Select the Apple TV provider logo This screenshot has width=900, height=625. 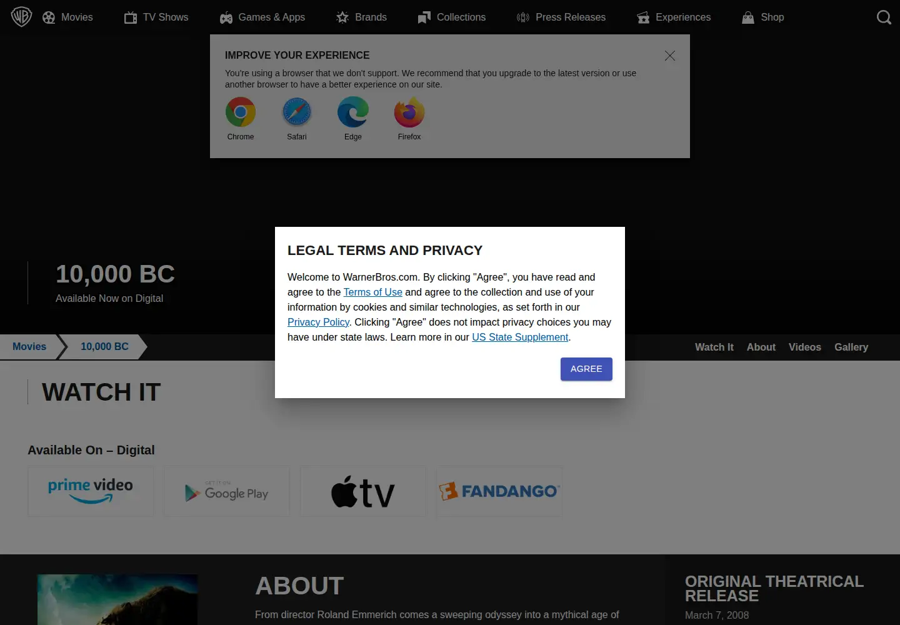(363, 491)
